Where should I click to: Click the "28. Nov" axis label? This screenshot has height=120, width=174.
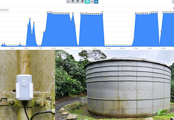pos(122,48)
